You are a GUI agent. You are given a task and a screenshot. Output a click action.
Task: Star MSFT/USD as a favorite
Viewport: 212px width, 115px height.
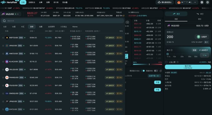[x=3, y=37]
